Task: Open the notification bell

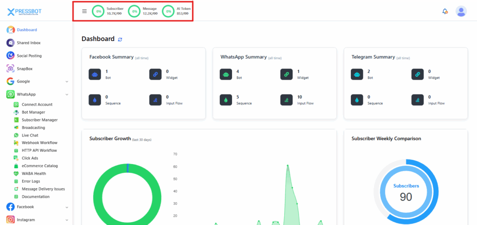Action: 445,11
